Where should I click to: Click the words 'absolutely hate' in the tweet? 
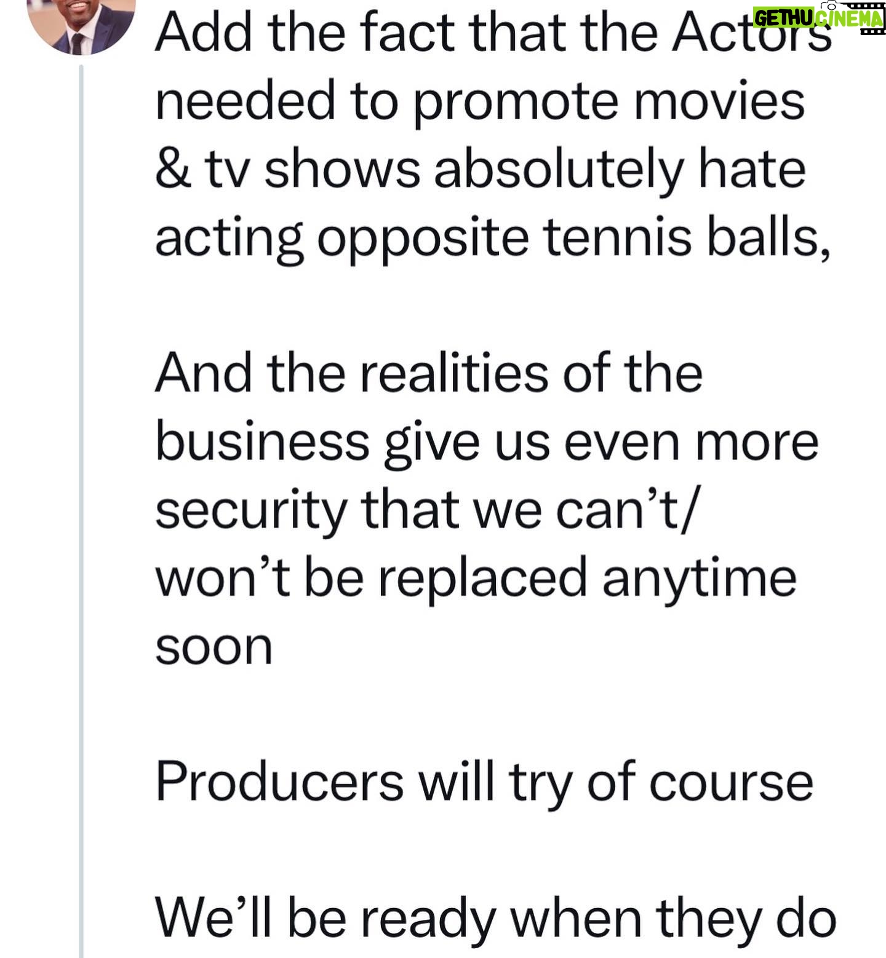620,170
